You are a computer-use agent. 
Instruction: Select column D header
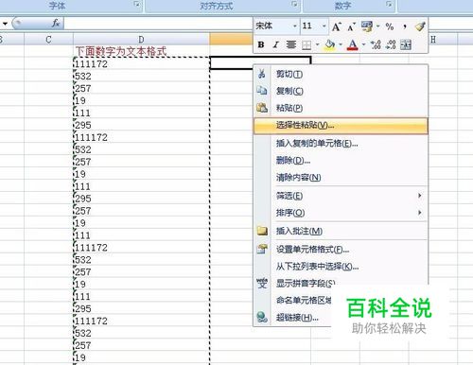pos(141,40)
